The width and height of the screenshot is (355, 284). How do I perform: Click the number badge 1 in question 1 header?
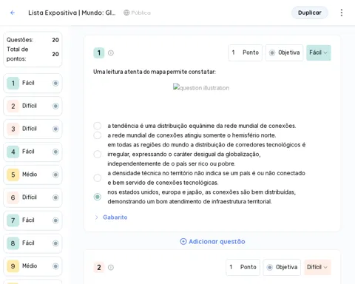pyautogui.click(x=99, y=53)
